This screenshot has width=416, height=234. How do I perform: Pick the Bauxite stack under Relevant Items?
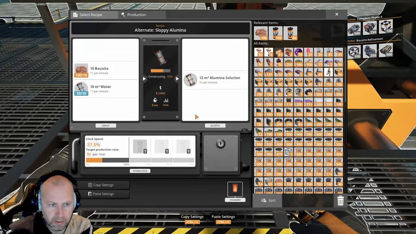coord(261,33)
